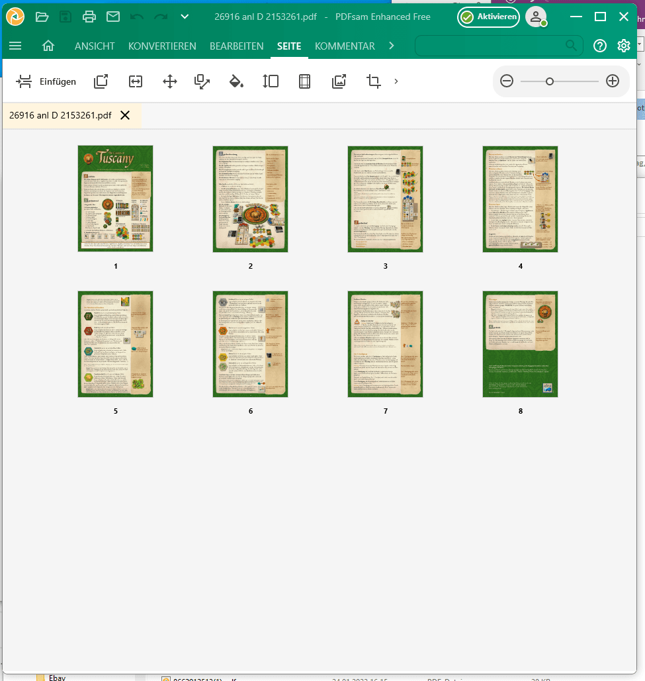Click the search magnifier icon
Screen dimensions: 645x681
[x=571, y=46]
